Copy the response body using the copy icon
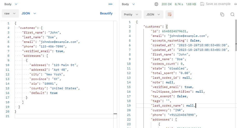237x128 pixels. click(222, 14)
